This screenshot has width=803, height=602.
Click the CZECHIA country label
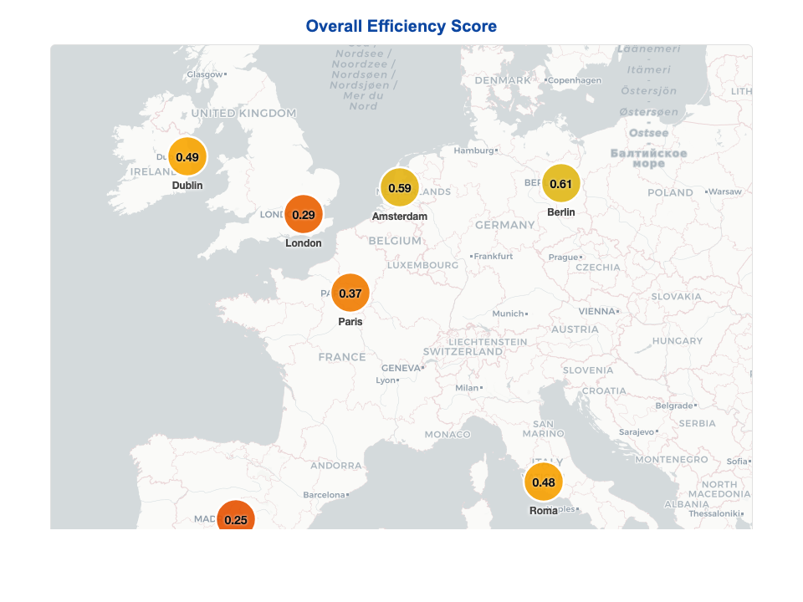point(597,268)
